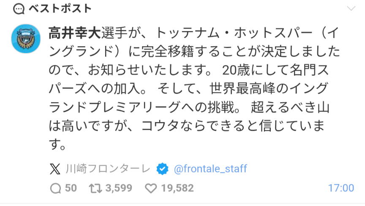Click the post's final line ending す。

pos(57,144)
